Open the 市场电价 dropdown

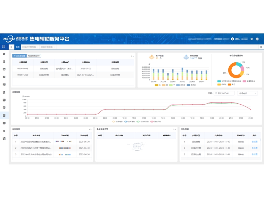[247, 93]
